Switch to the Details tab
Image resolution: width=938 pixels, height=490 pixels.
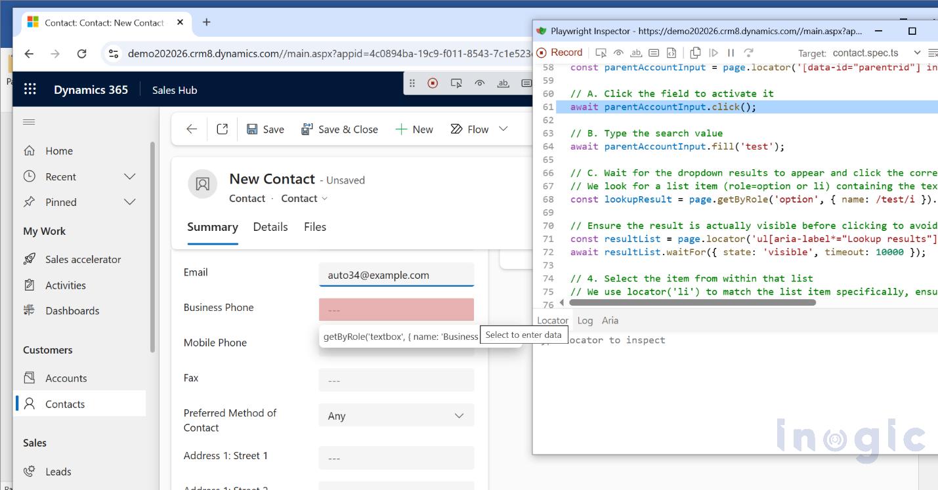(270, 227)
